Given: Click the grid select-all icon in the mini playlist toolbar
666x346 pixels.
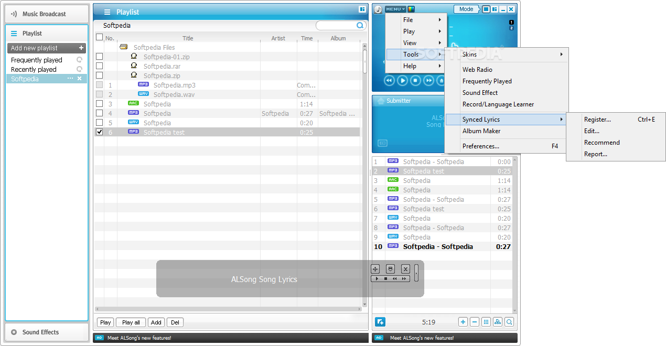Looking at the screenshot, I should [x=486, y=322].
